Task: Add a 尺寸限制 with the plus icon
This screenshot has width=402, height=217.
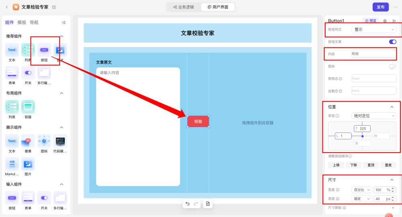Action: click(x=393, y=208)
